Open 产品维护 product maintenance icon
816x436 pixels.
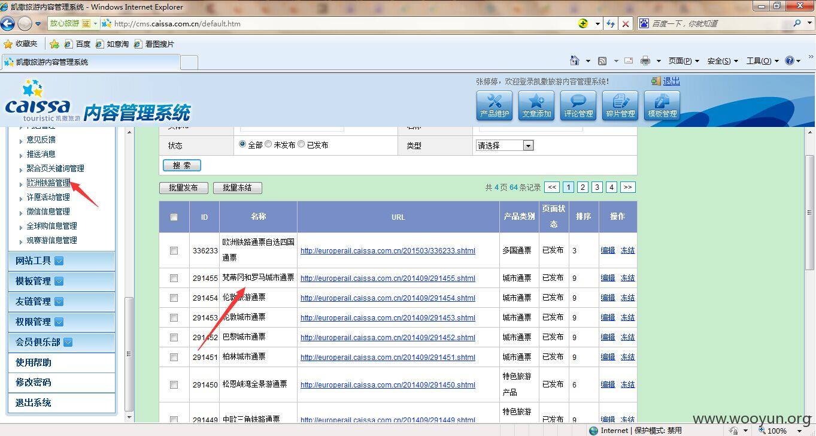(x=495, y=105)
